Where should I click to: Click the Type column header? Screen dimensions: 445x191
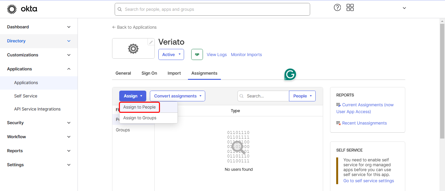[x=235, y=111]
